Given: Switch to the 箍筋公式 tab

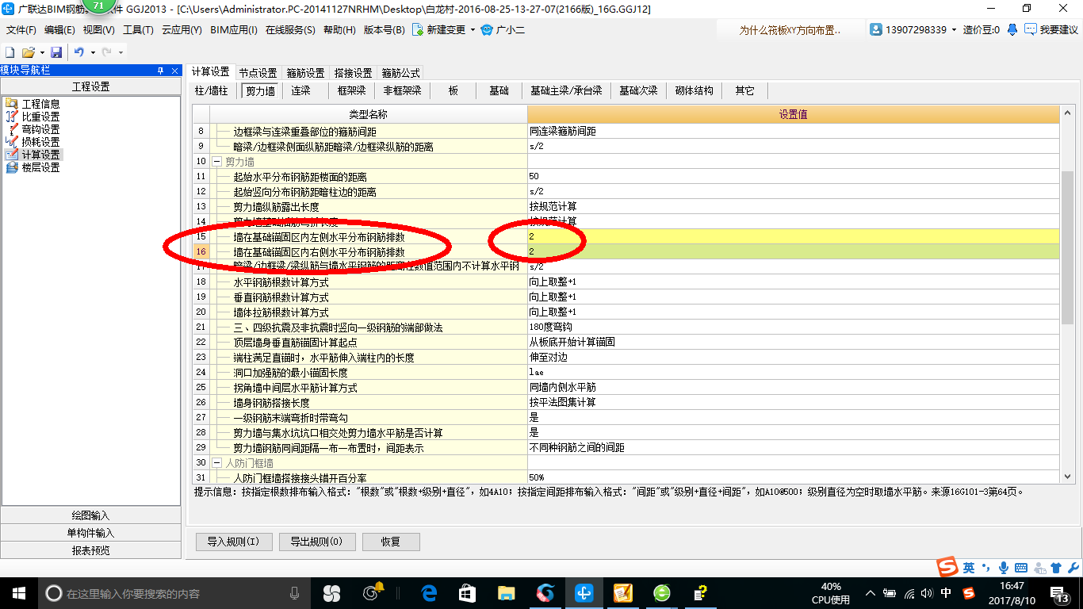Looking at the screenshot, I should 401,72.
